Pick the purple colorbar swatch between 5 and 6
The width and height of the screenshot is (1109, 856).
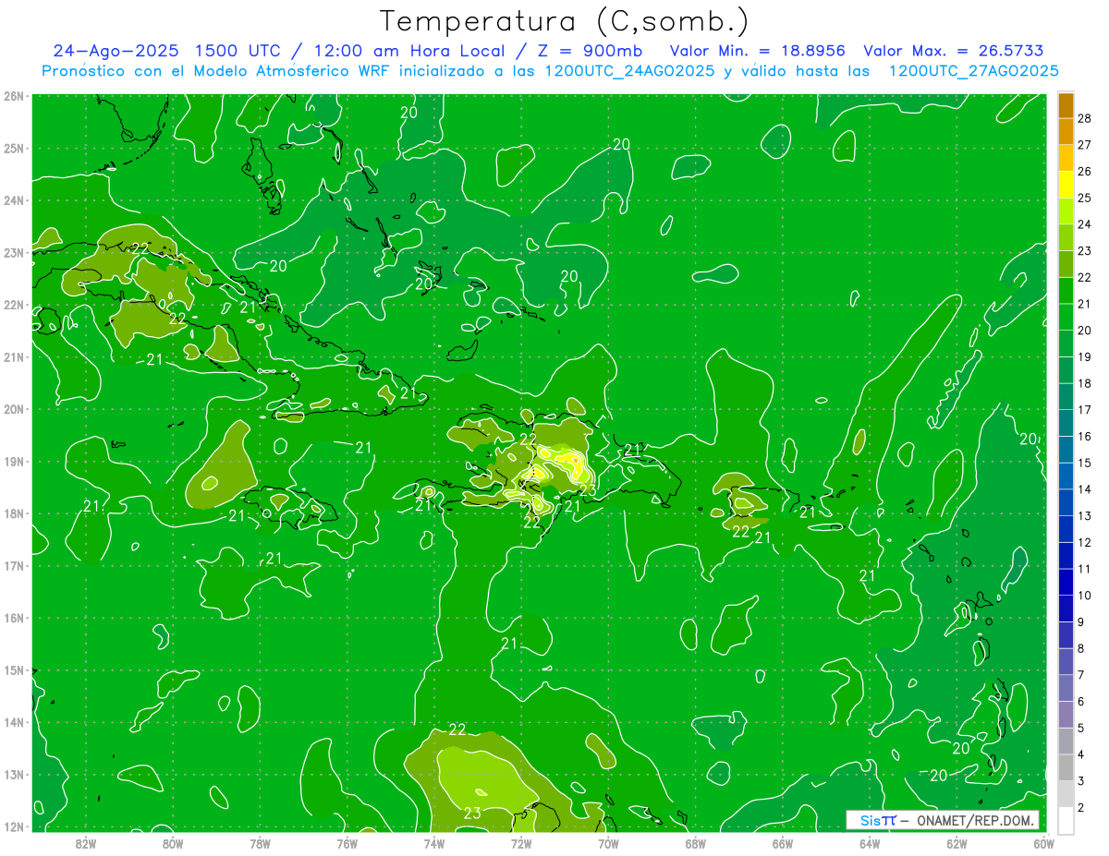pyautogui.click(x=1066, y=715)
